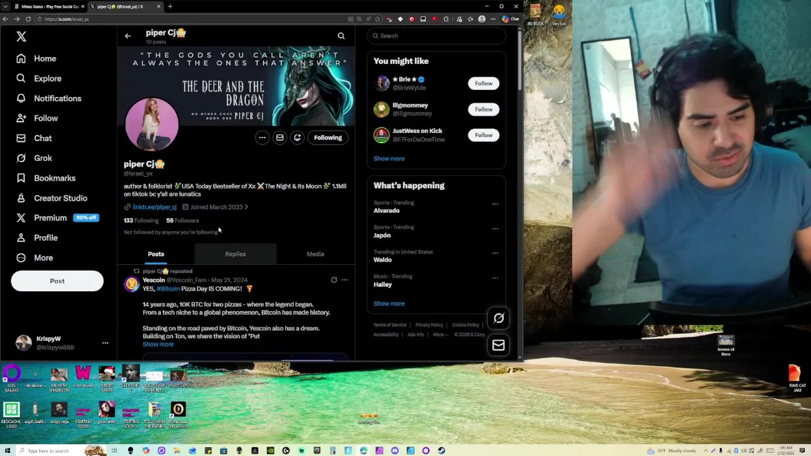Open the Chat section in the sidebar

35,138
